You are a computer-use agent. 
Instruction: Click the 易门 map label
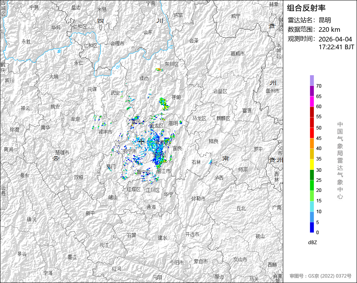pos(111,167)
